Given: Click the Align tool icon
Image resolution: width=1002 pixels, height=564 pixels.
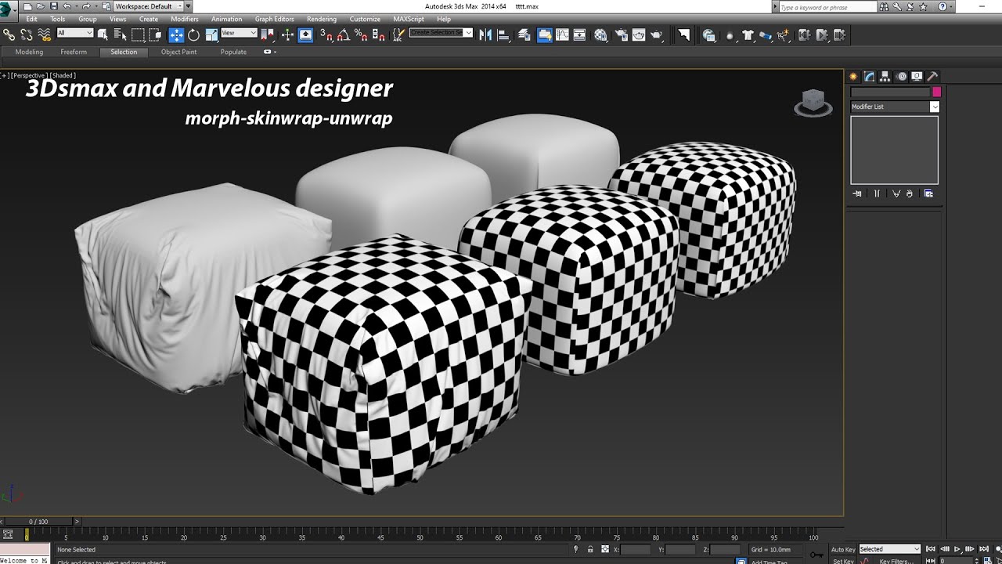Looking at the screenshot, I should pos(503,34).
